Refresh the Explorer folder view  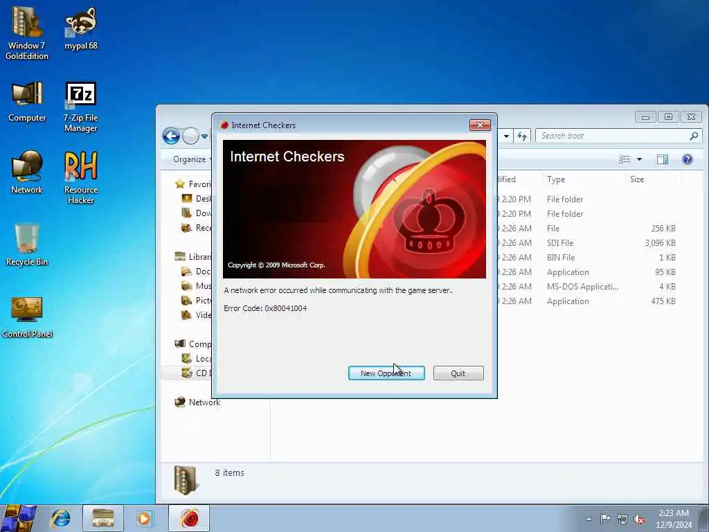[x=522, y=136]
